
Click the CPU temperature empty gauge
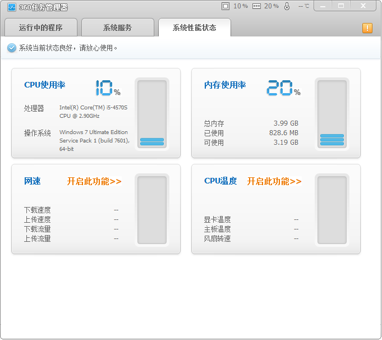pos(332,210)
